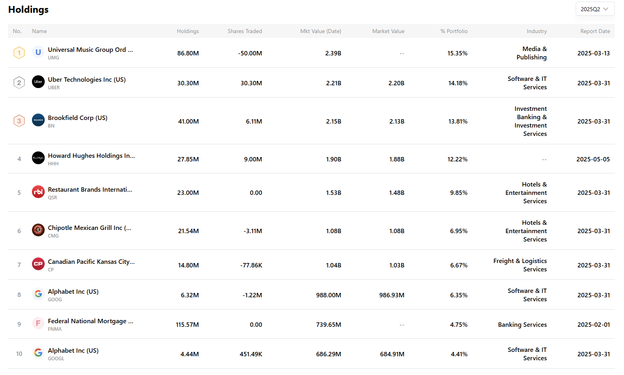Open the Brookfield Corp (US) stock link
The width and height of the screenshot is (624, 375).
[77, 118]
